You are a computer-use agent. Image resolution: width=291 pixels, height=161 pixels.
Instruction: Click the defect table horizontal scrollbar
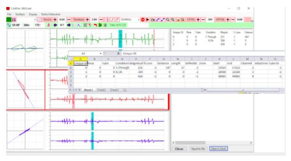[212, 143]
